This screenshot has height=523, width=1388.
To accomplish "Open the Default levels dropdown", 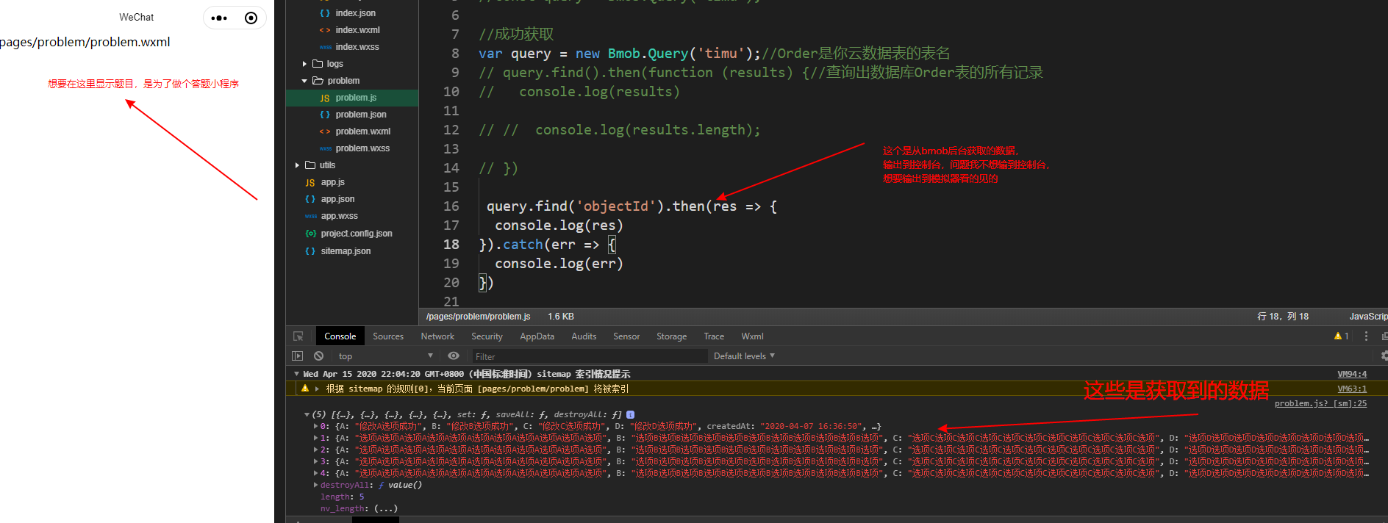I will click(x=744, y=356).
